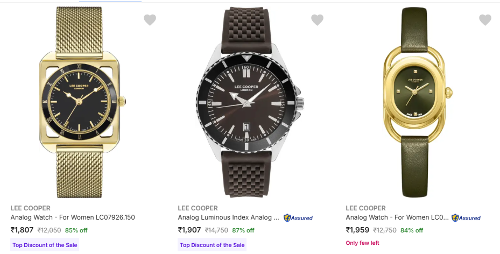Open the brown silicone strap watch image
This screenshot has width=500, height=254.
(250, 102)
